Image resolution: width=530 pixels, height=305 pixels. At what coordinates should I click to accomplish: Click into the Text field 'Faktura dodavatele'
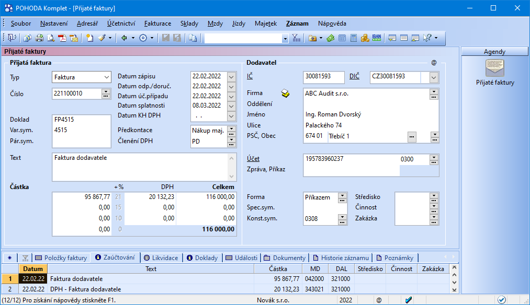click(140, 167)
